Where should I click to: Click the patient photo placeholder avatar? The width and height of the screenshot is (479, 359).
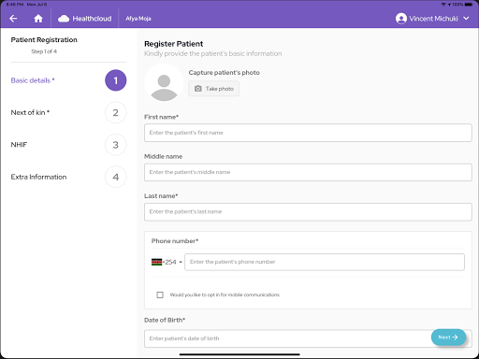[164, 83]
